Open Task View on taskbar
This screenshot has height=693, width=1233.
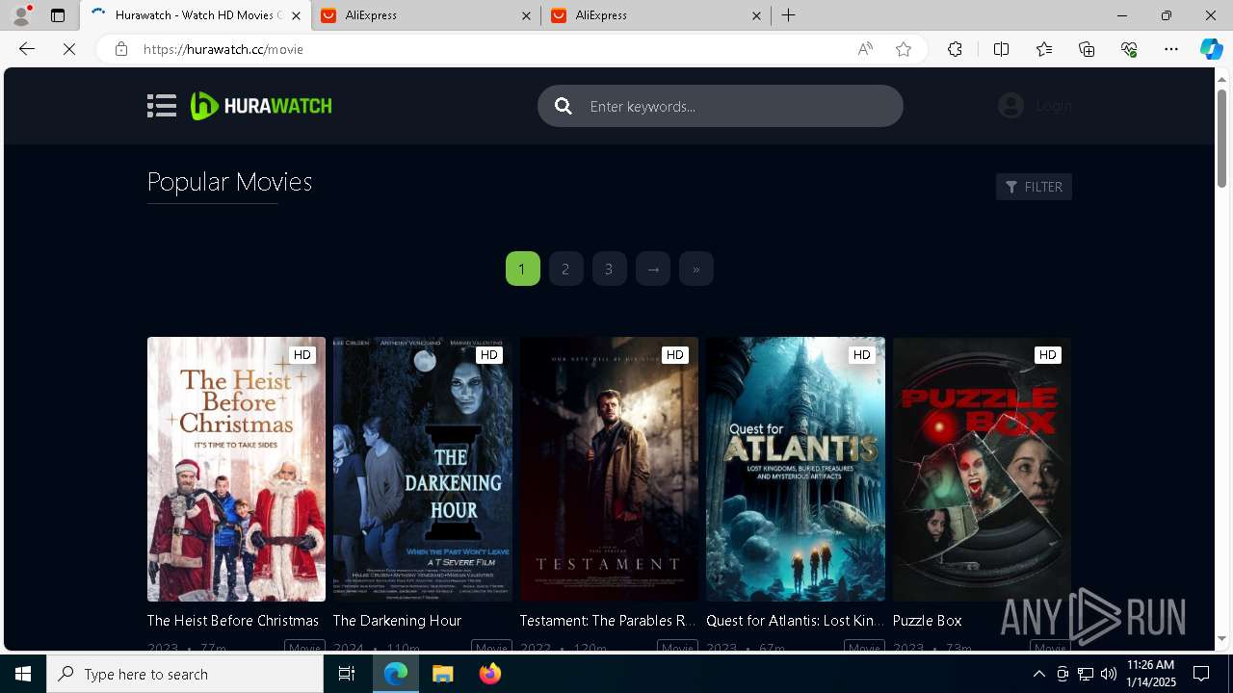coord(348,674)
